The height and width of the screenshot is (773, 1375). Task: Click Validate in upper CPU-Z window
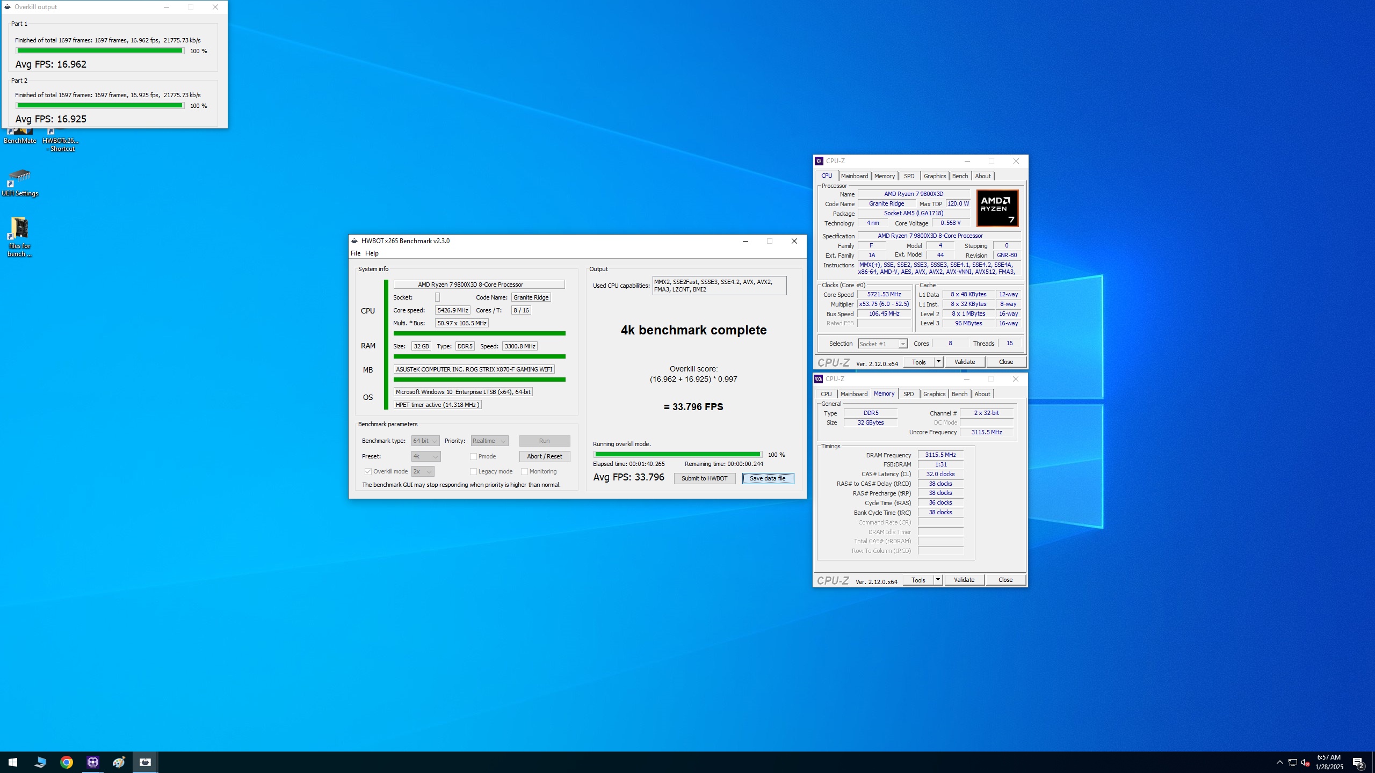click(964, 362)
